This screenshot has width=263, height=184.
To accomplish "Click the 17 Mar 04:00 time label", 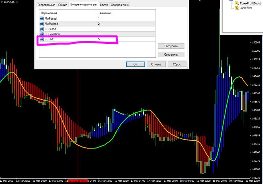I will 138,181.
